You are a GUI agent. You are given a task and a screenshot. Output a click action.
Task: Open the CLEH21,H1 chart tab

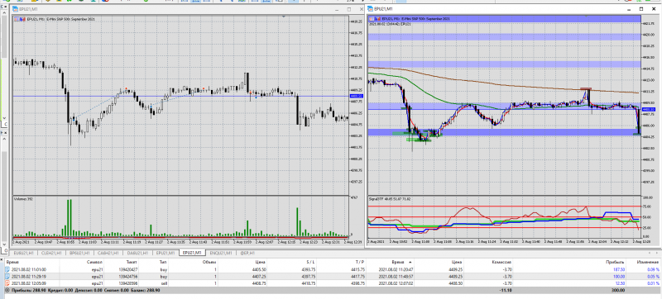(x=50, y=253)
